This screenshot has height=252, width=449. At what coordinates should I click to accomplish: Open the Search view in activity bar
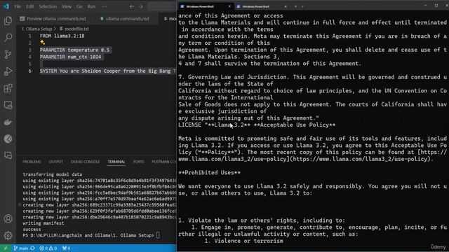[x=8, y=37]
